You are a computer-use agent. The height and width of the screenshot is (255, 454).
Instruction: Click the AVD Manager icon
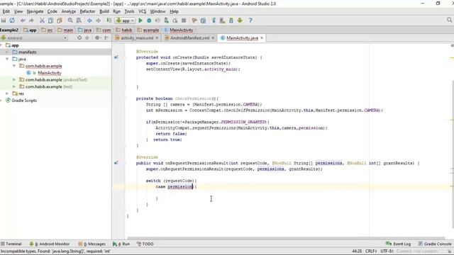point(222,21)
